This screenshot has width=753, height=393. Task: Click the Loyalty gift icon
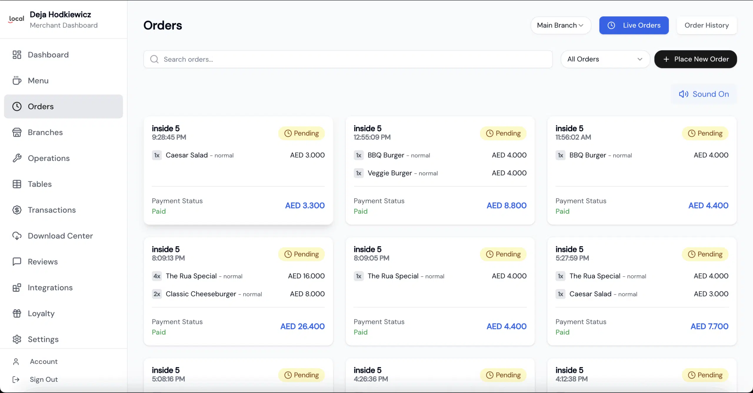(x=17, y=313)
